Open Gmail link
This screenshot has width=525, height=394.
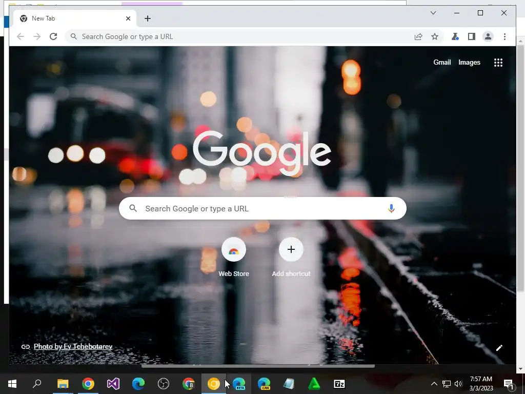[x=442, y=62]
